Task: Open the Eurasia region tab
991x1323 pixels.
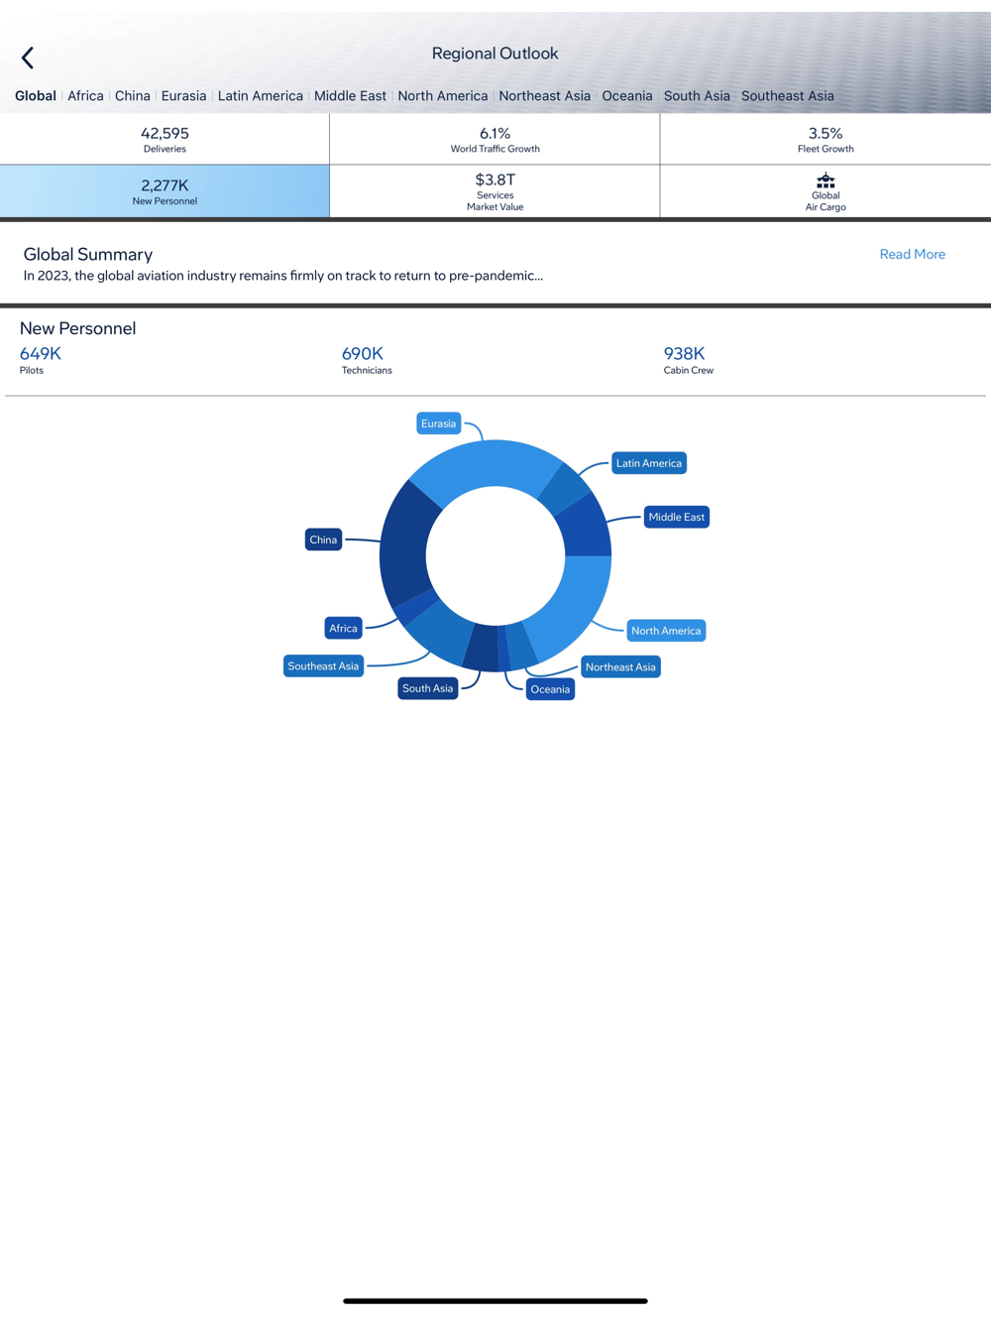Action: coord(184,96)
